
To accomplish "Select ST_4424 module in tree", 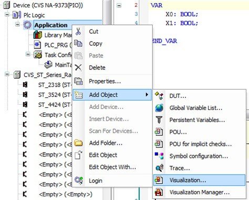I will (x=55, y=105).
